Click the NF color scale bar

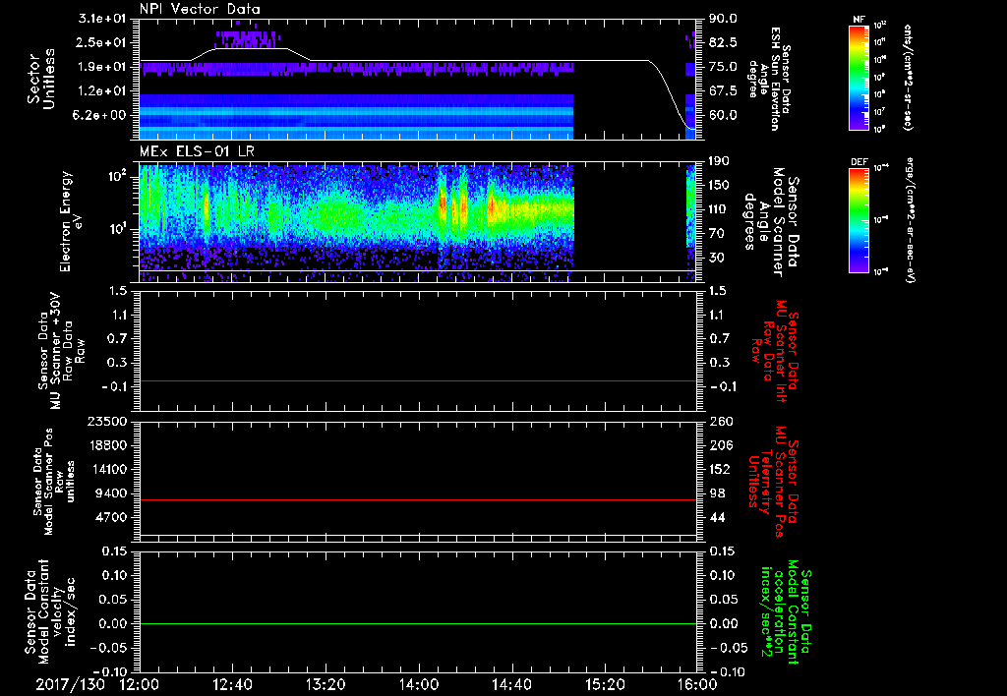tap(856, 78)
